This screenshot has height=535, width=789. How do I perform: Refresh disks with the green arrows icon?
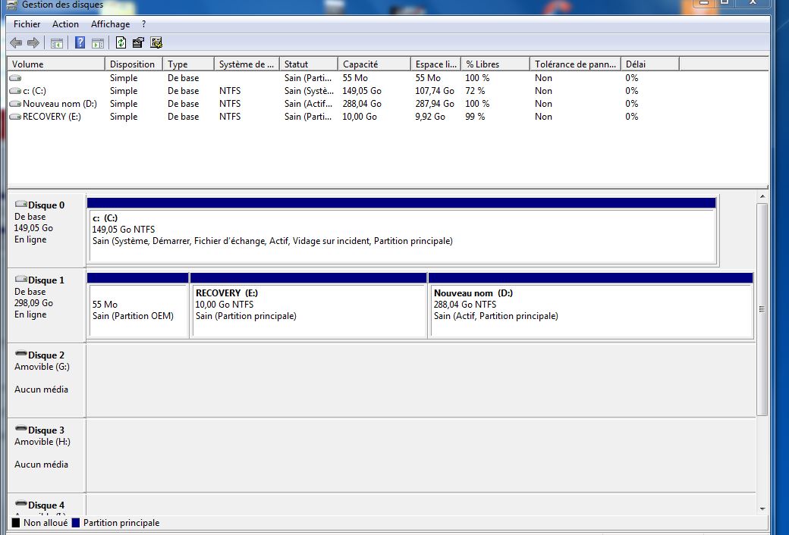click(x=121, y=42)
